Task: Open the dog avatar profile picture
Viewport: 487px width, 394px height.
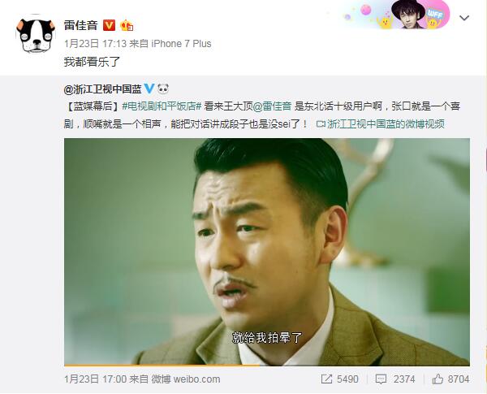Action: [x=36, y=34]
